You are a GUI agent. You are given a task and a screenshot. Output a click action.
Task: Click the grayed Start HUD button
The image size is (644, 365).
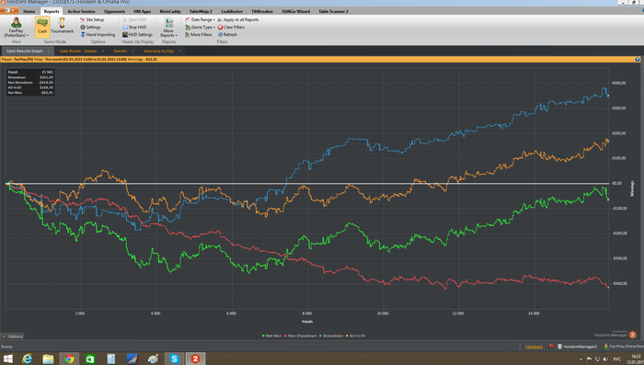pyautogui.click(x=134, y=19)
